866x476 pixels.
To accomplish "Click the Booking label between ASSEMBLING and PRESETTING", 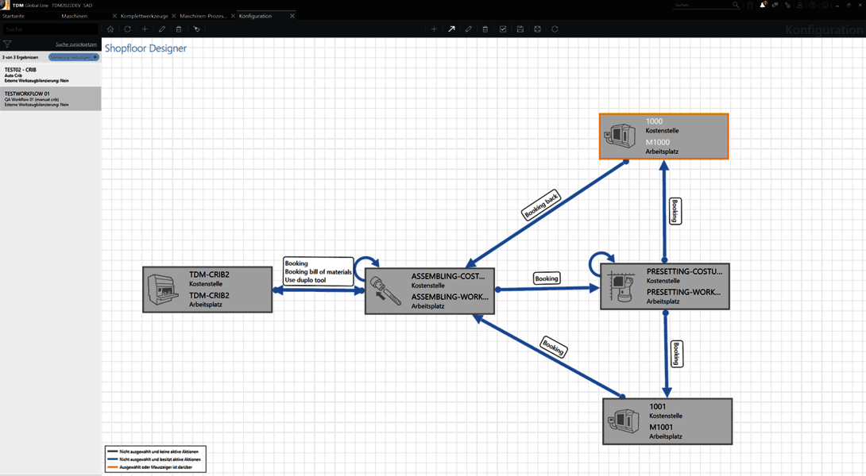I will 547,278.
